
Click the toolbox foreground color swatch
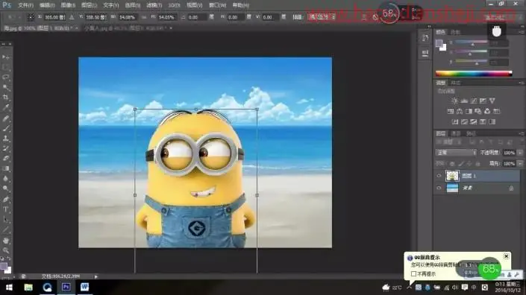(4, 266)
